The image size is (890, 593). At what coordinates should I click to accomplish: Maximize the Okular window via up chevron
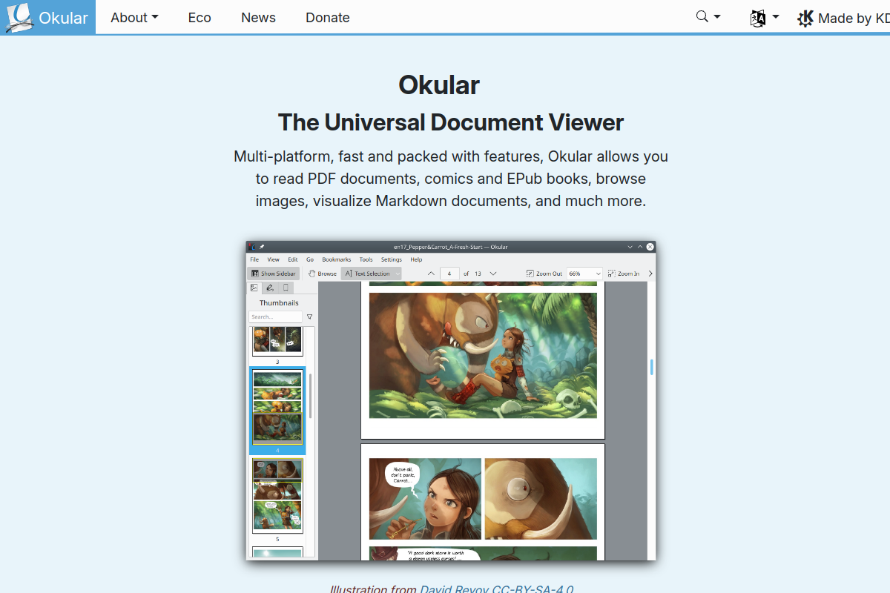[640, 247]
